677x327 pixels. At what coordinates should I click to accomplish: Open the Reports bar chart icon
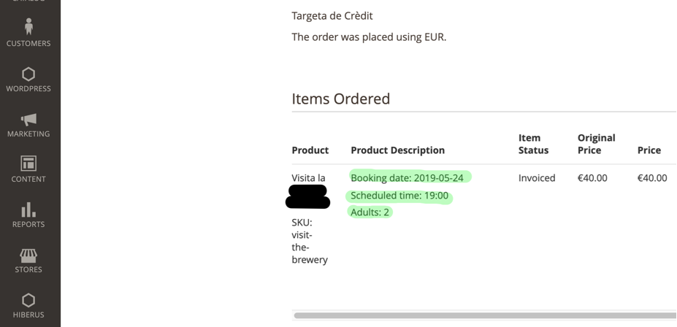[x=28, y=209]
